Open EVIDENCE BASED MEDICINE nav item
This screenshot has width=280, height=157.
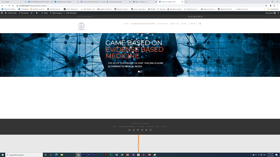143,24
